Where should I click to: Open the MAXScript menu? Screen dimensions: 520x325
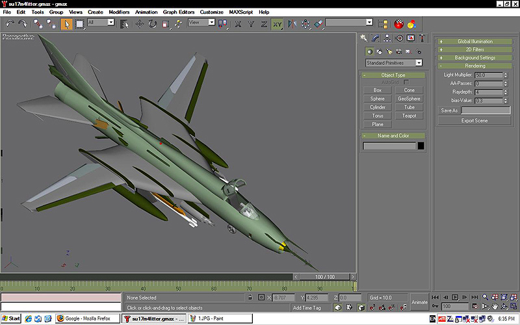tap(240, 12)
